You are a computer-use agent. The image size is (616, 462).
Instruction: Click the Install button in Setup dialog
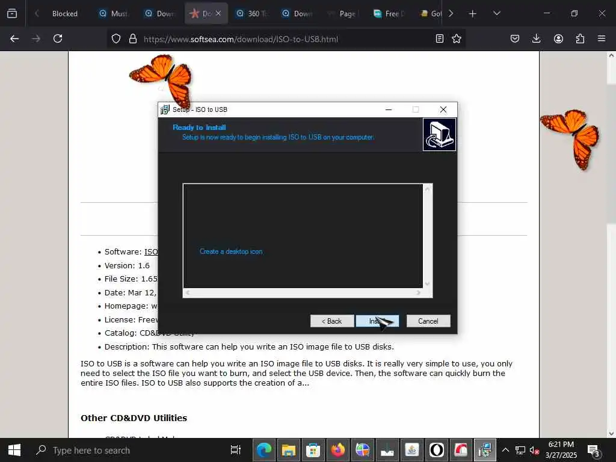(377, 321)
